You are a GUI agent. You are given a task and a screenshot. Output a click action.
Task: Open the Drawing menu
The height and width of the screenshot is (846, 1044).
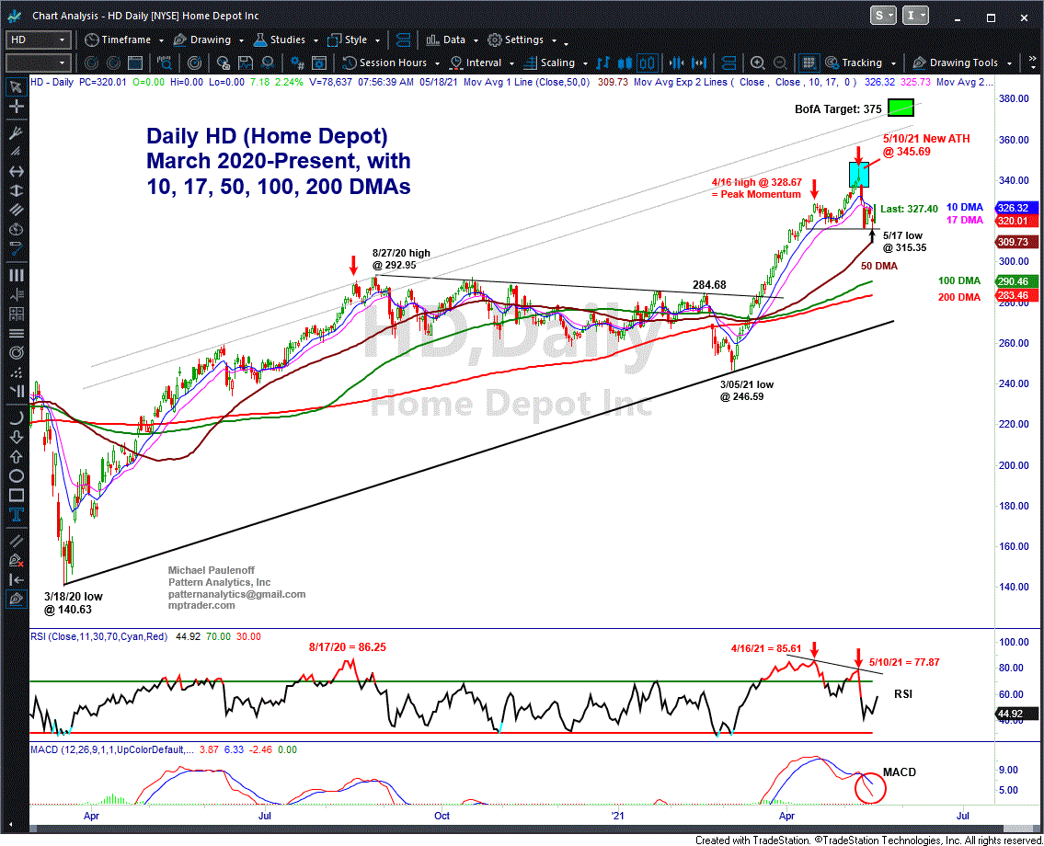[209, 40]
